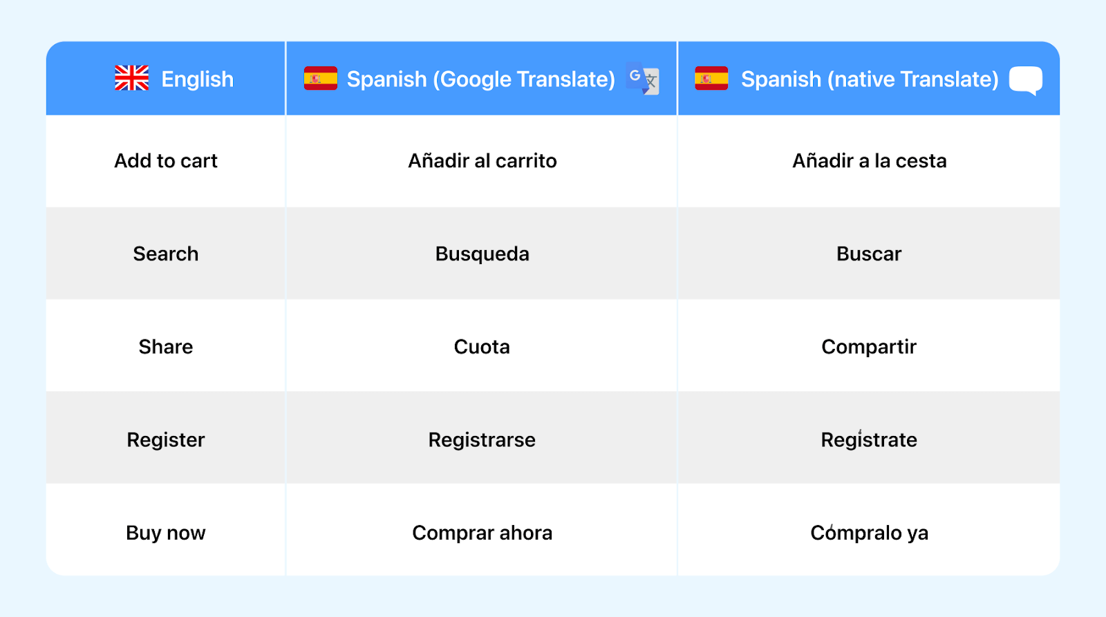Click the UK flag icon
The width and height of the screenshot is (1106, 617).
[131, 79]
